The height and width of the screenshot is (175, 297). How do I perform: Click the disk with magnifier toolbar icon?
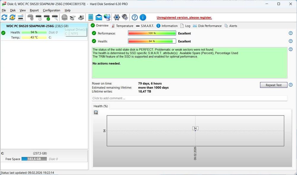point(55,17)
